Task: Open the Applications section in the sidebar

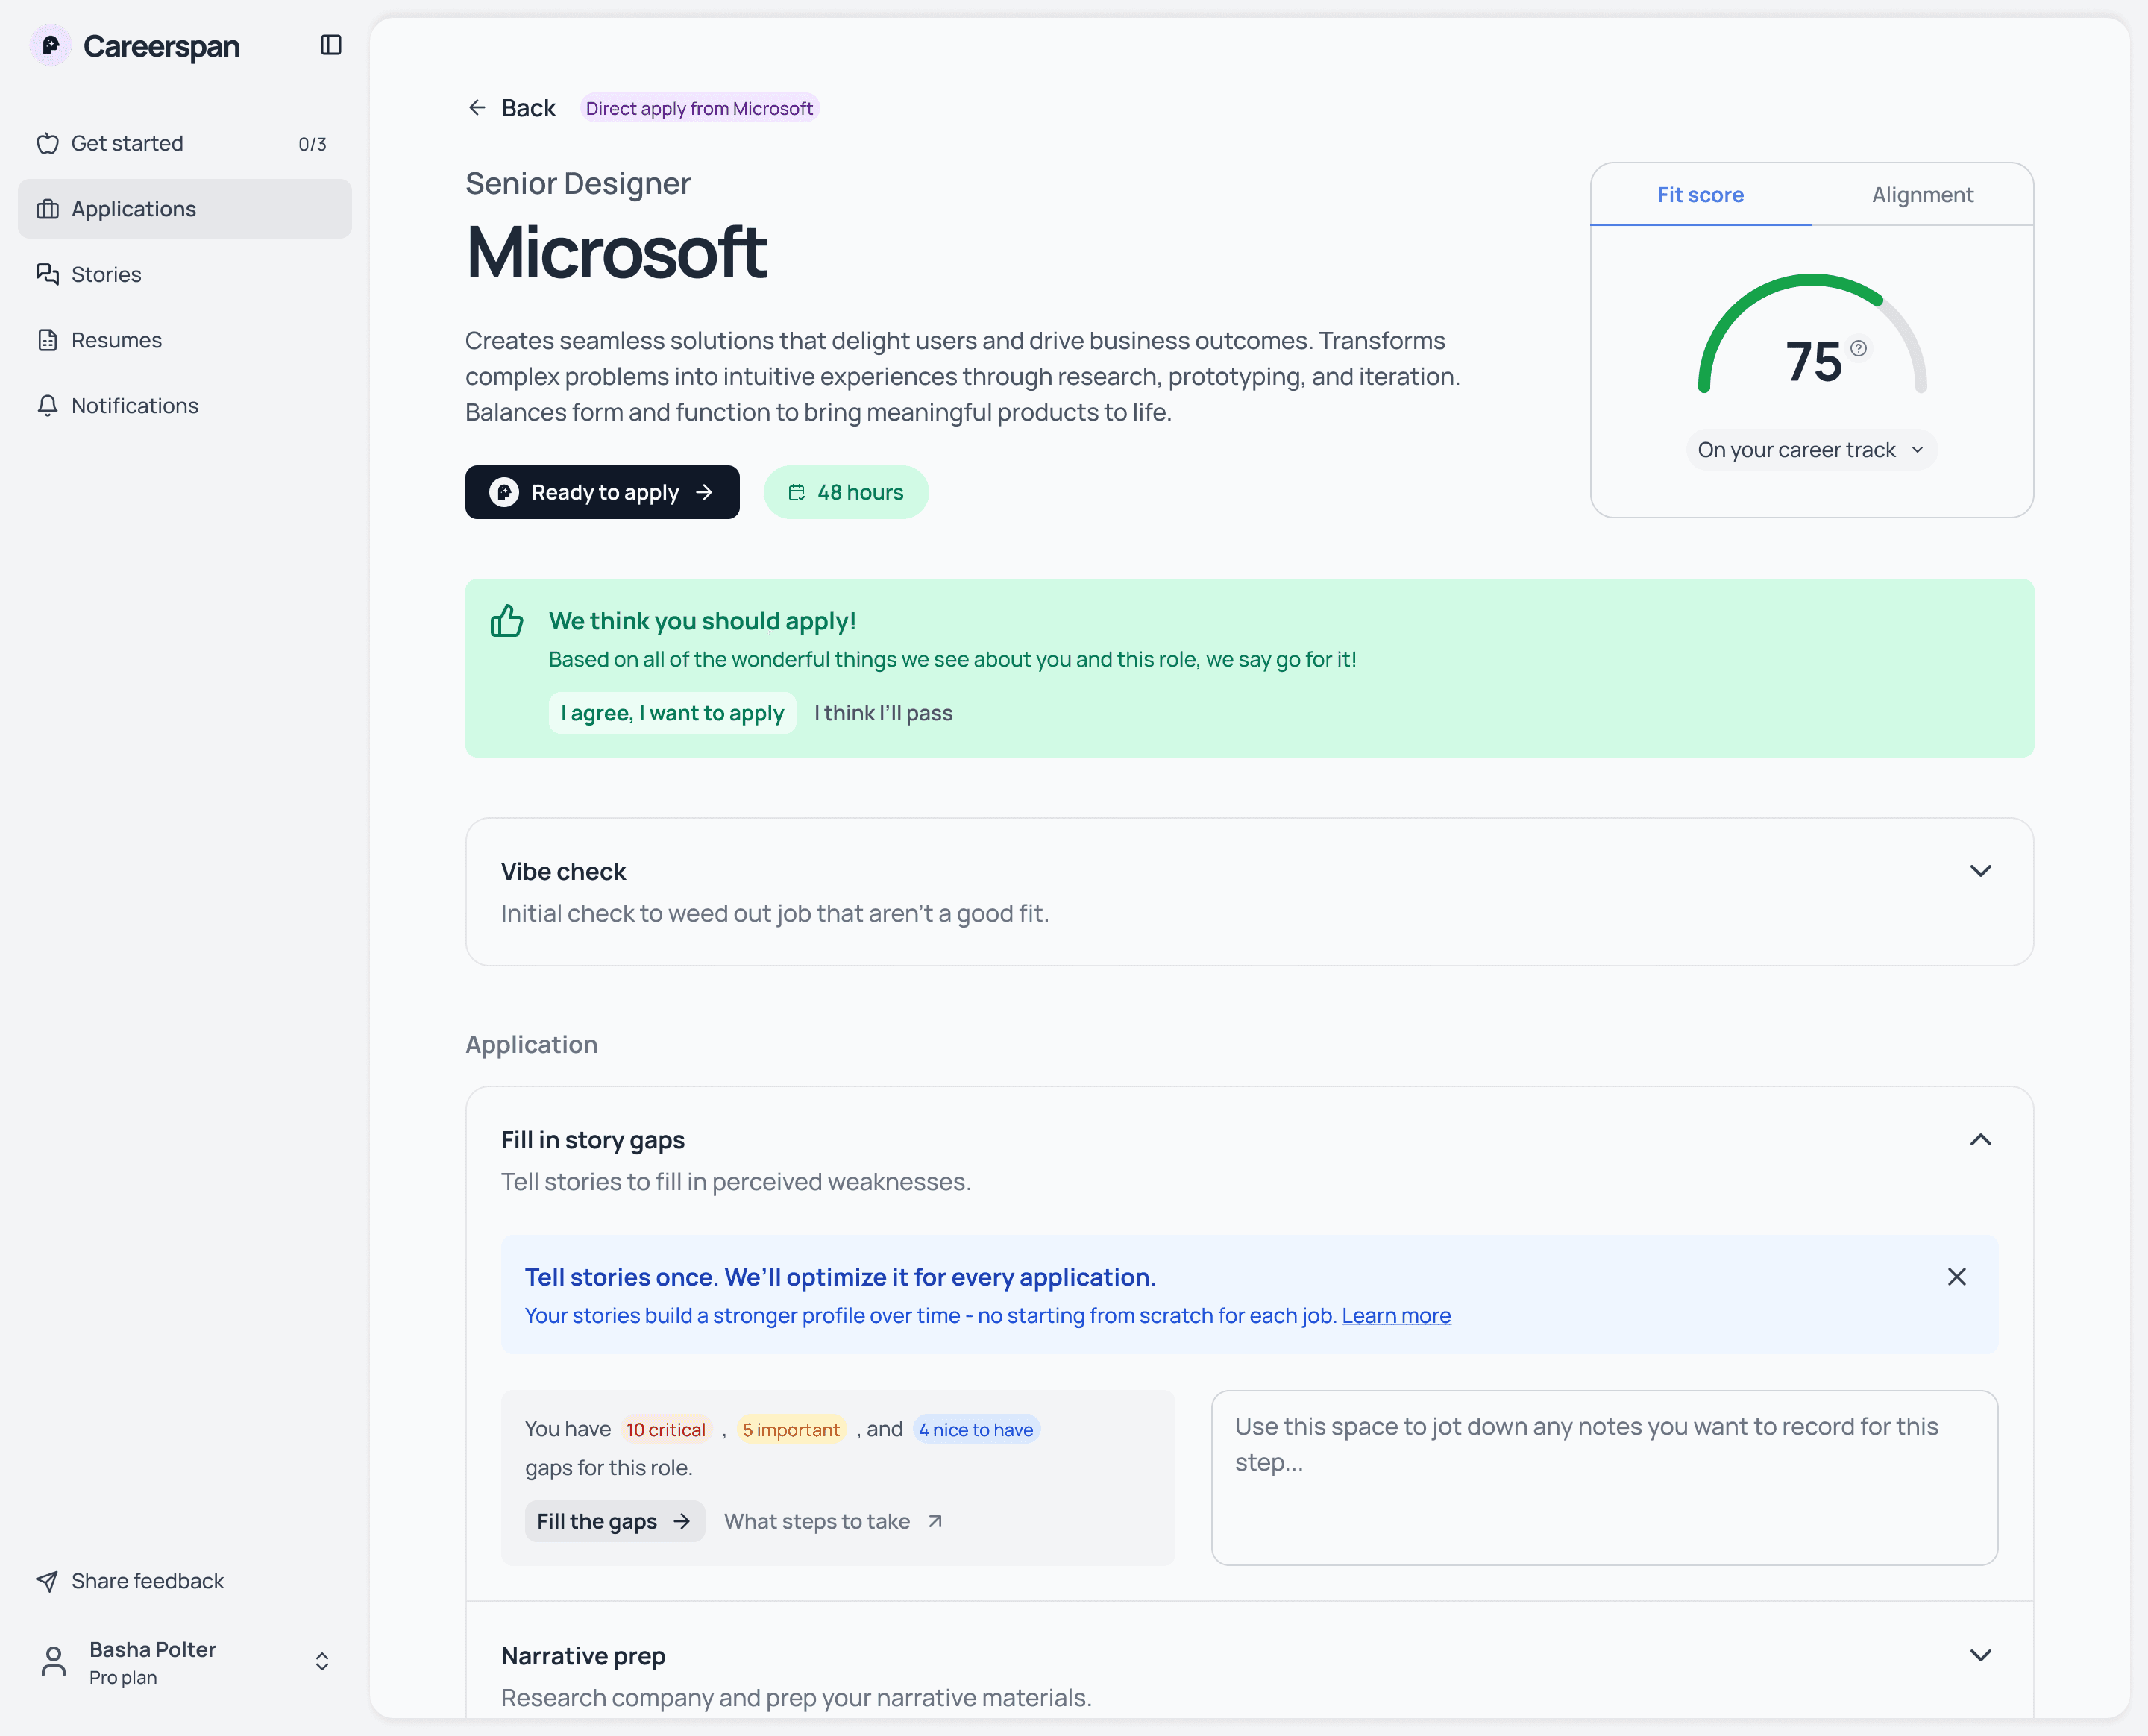Action: [133, 208]
